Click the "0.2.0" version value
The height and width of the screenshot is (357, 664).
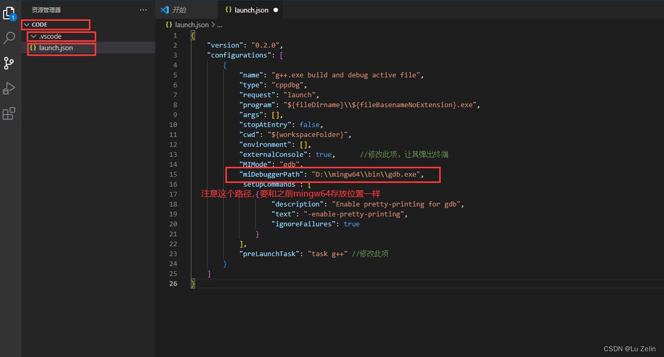click(267, 45)
